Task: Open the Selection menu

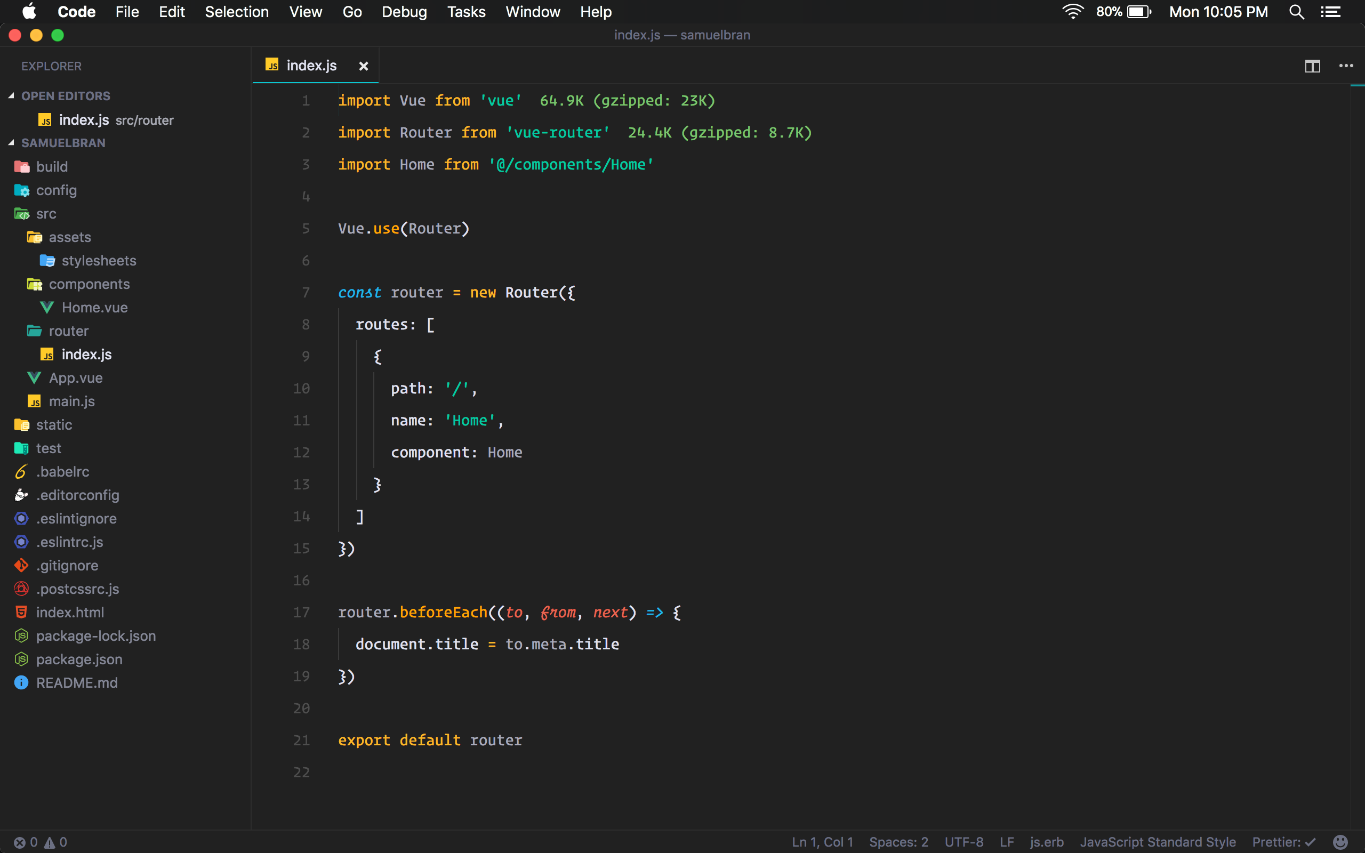Action: [236, 12]
